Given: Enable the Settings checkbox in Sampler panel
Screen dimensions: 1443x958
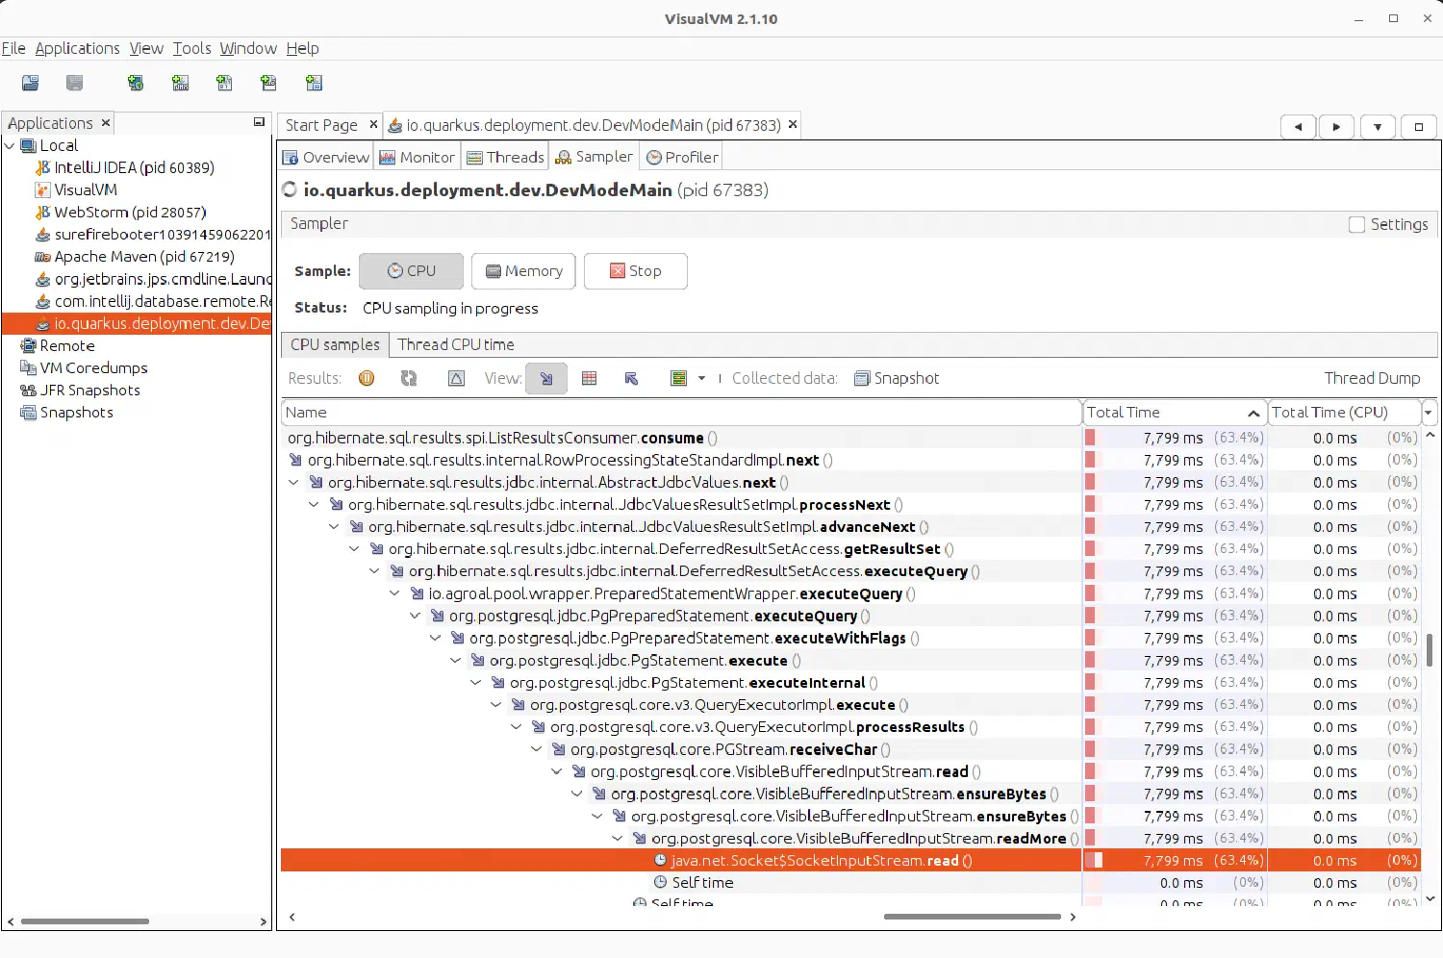Looking at the screenshot, I should click(1358, 224).
